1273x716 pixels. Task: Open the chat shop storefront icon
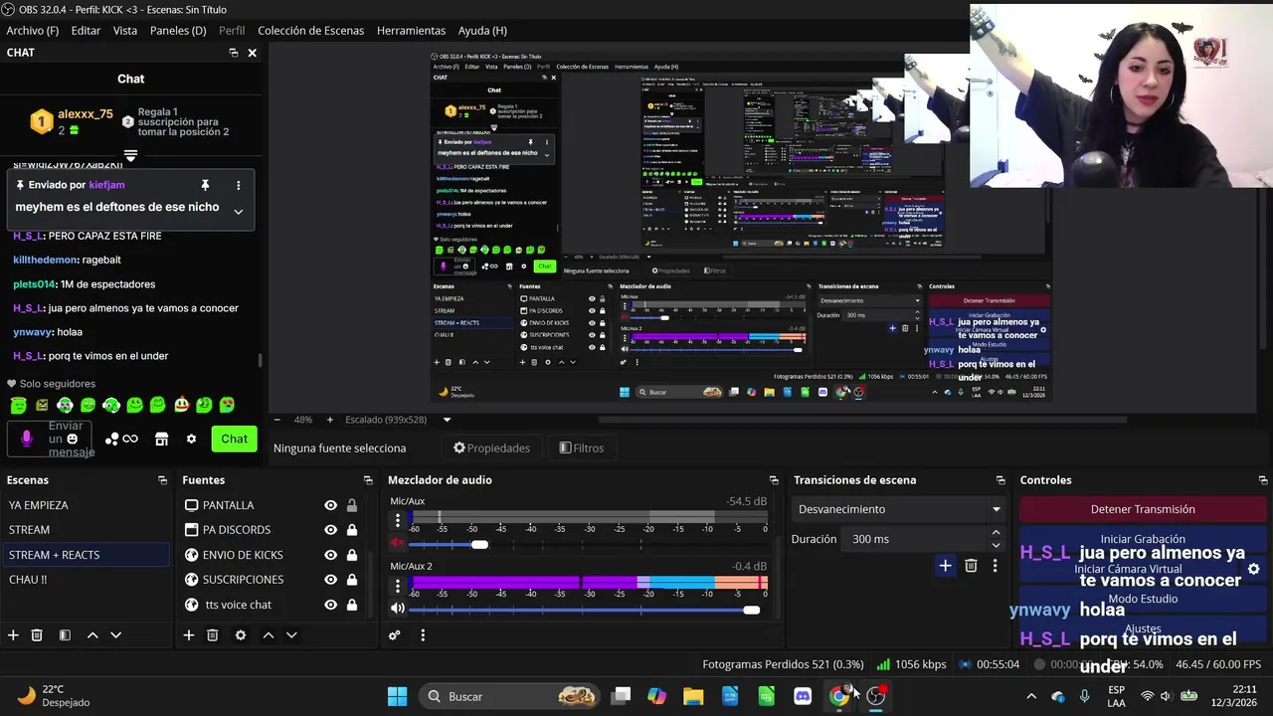[x=162, y=439]
